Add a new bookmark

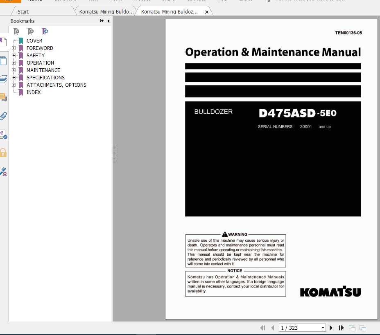point(31,31)
